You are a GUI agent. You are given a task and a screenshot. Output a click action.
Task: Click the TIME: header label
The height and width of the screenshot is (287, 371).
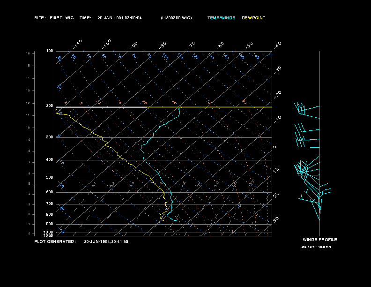pos(85,18)
